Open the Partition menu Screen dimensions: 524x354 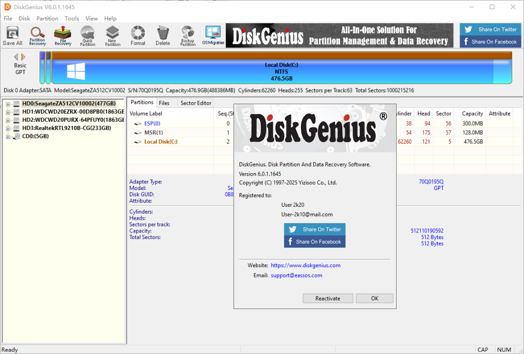[x=47, y=18]
